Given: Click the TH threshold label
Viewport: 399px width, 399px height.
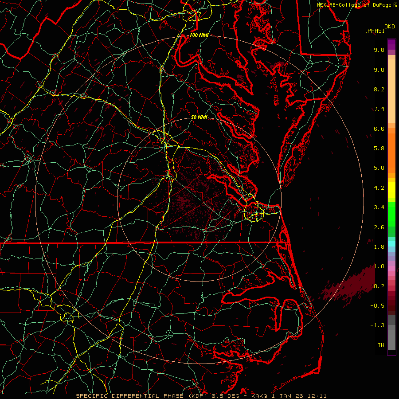Looking at the screenshot, I should 381,345.
